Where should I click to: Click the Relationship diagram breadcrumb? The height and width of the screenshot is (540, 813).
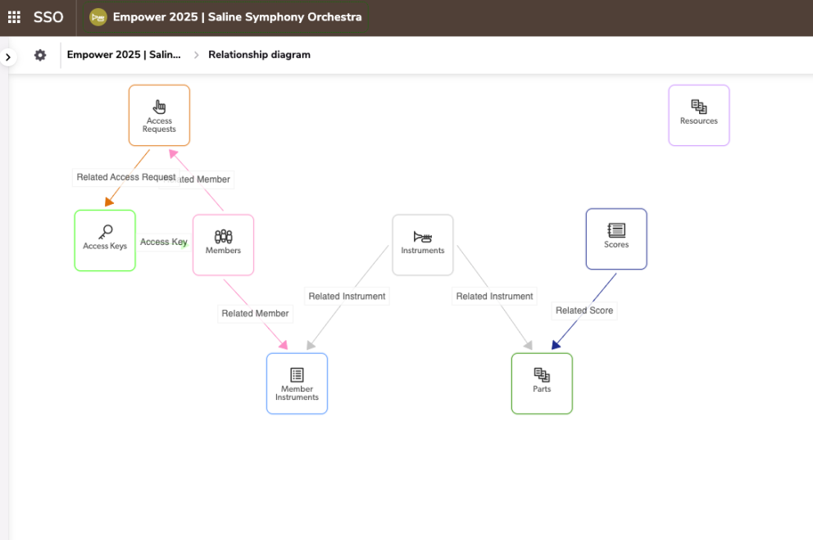259,55
